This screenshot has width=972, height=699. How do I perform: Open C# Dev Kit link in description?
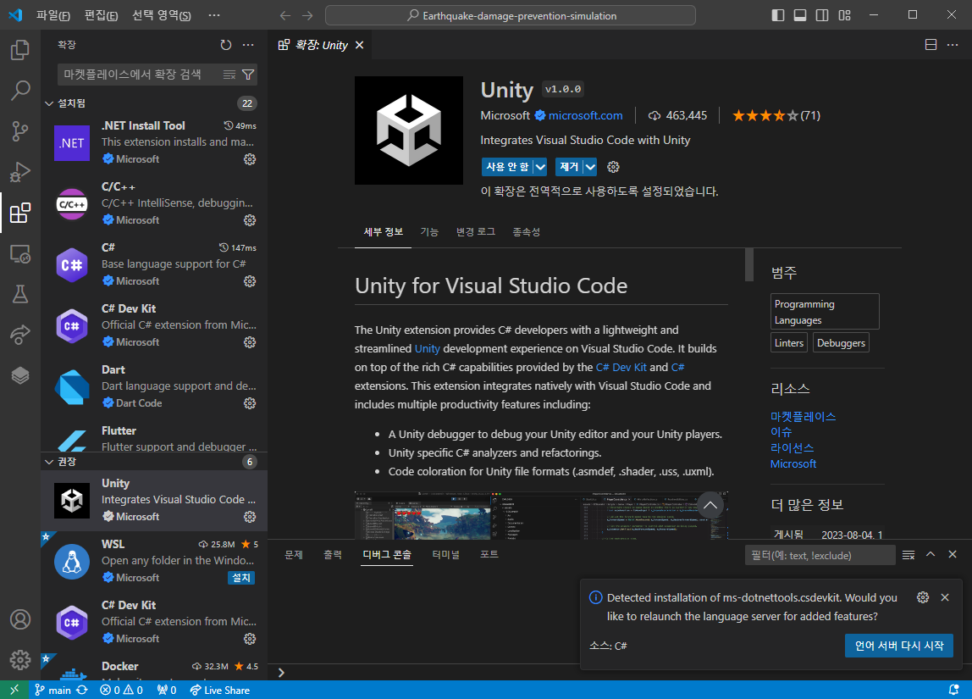click(x=621, y=367)
